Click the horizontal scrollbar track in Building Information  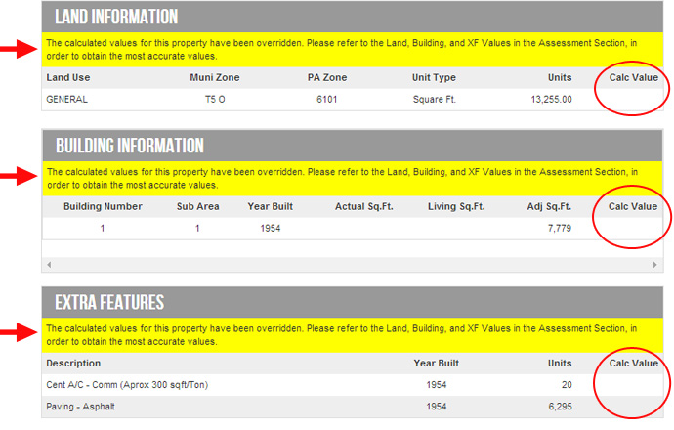[352, 265]
